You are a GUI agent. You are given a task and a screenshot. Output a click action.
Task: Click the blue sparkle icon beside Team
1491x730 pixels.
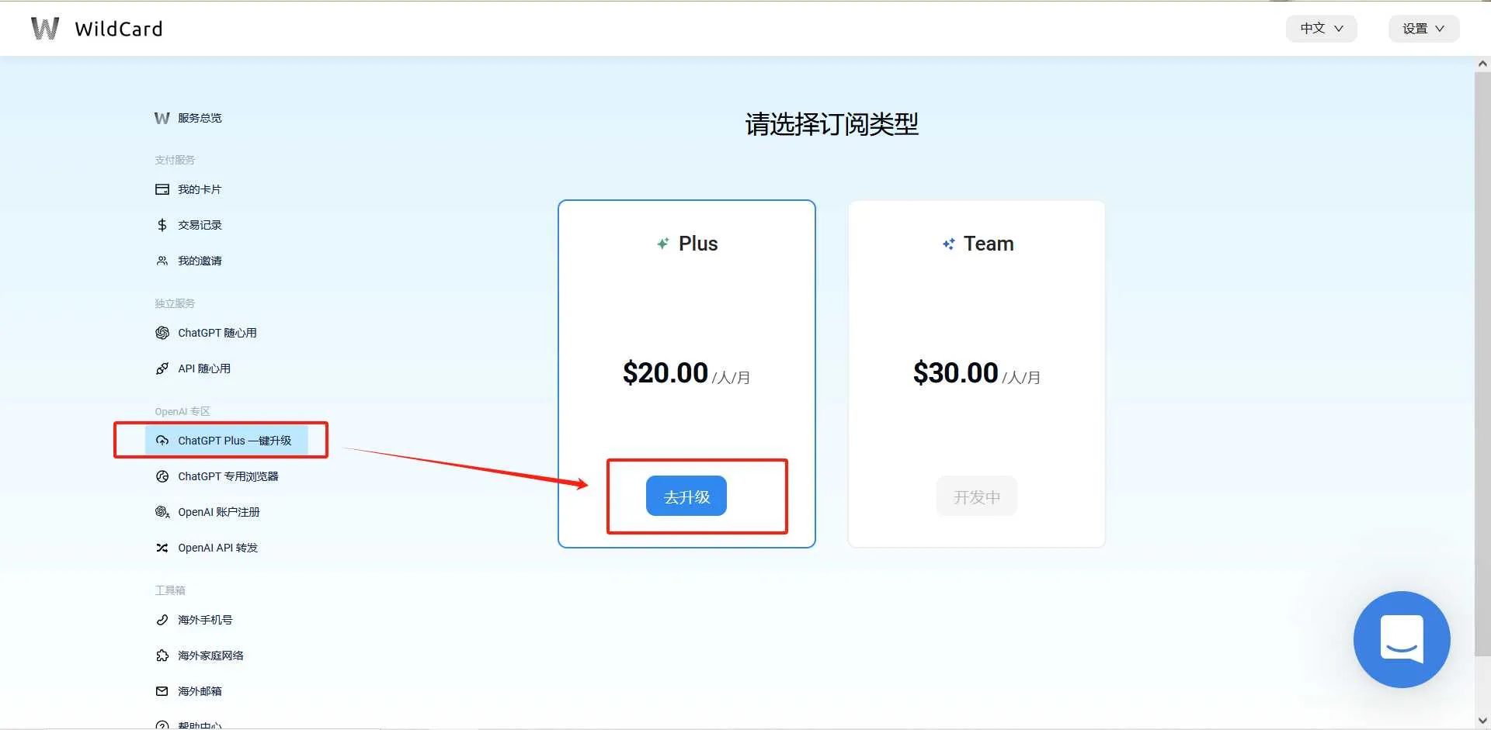click(948, 244)
